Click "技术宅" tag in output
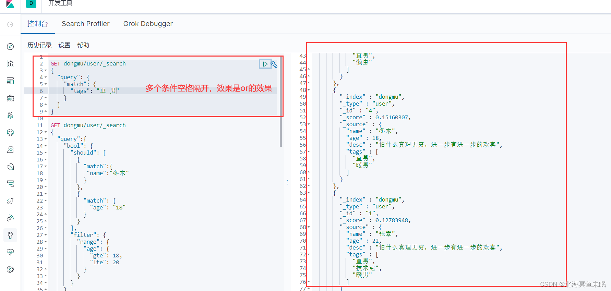The height and width of the screenshot is (291, 611). coord(367,268)
